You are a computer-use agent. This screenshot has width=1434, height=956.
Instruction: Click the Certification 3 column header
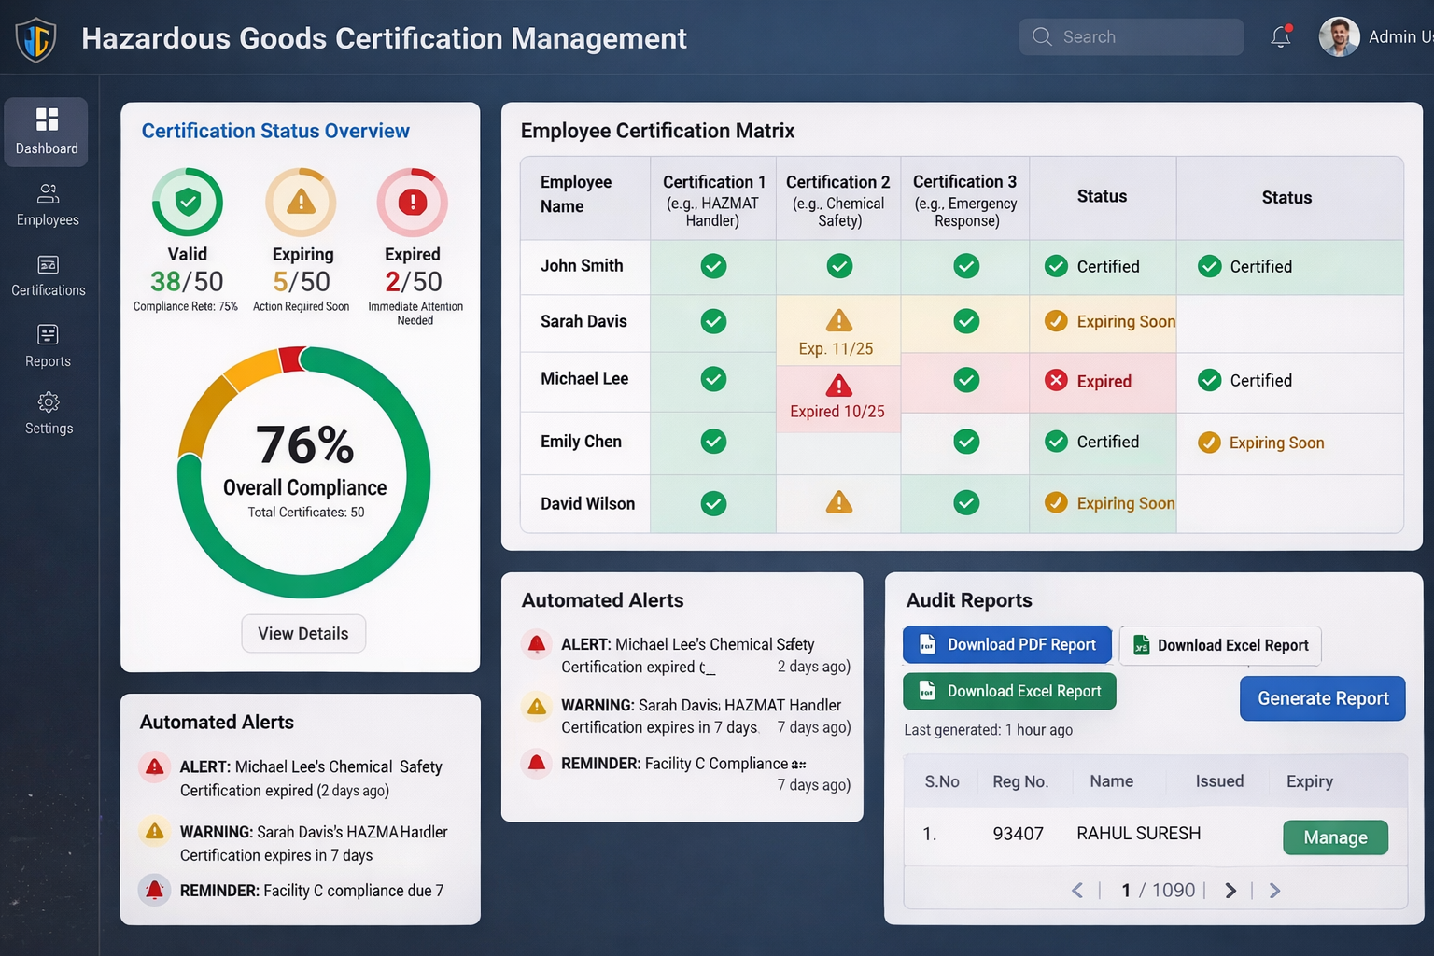click(965, 199)
